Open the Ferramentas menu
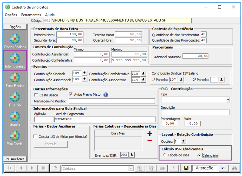Image resolution: width=242 pixels, height=176 pixels. pos(31,15)
